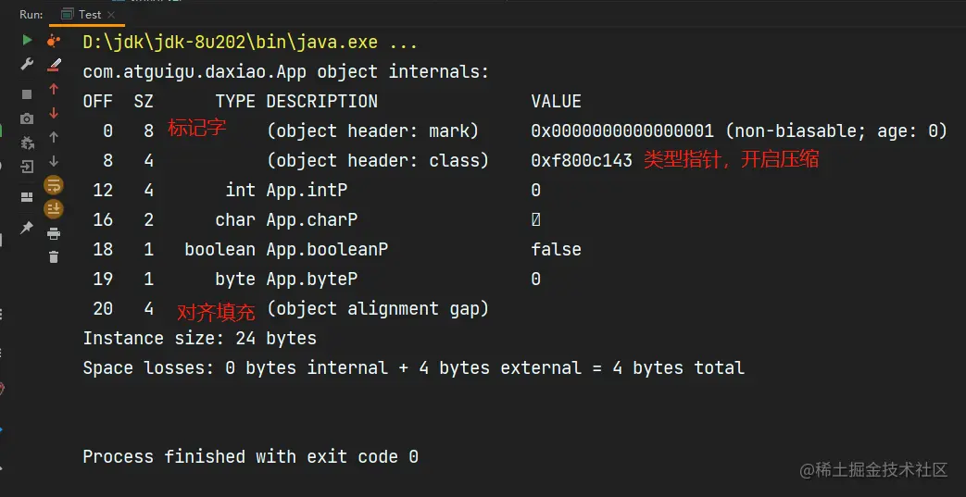Click the 'DESCRIPTION' column header text
This screenshot has height=497, width=966.
[321, 101]
